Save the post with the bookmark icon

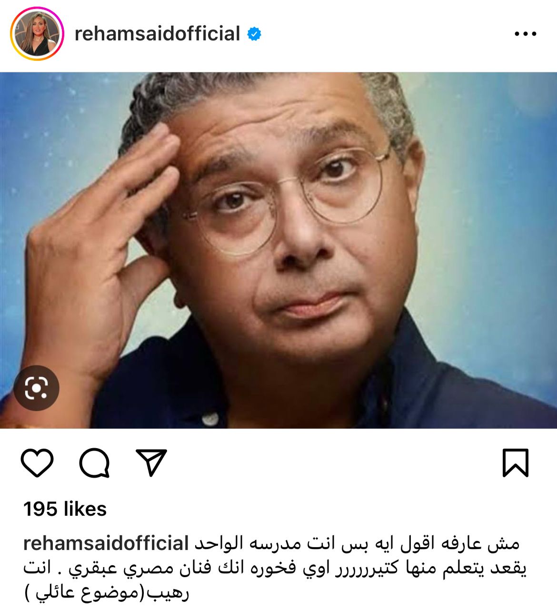[516, 462]
